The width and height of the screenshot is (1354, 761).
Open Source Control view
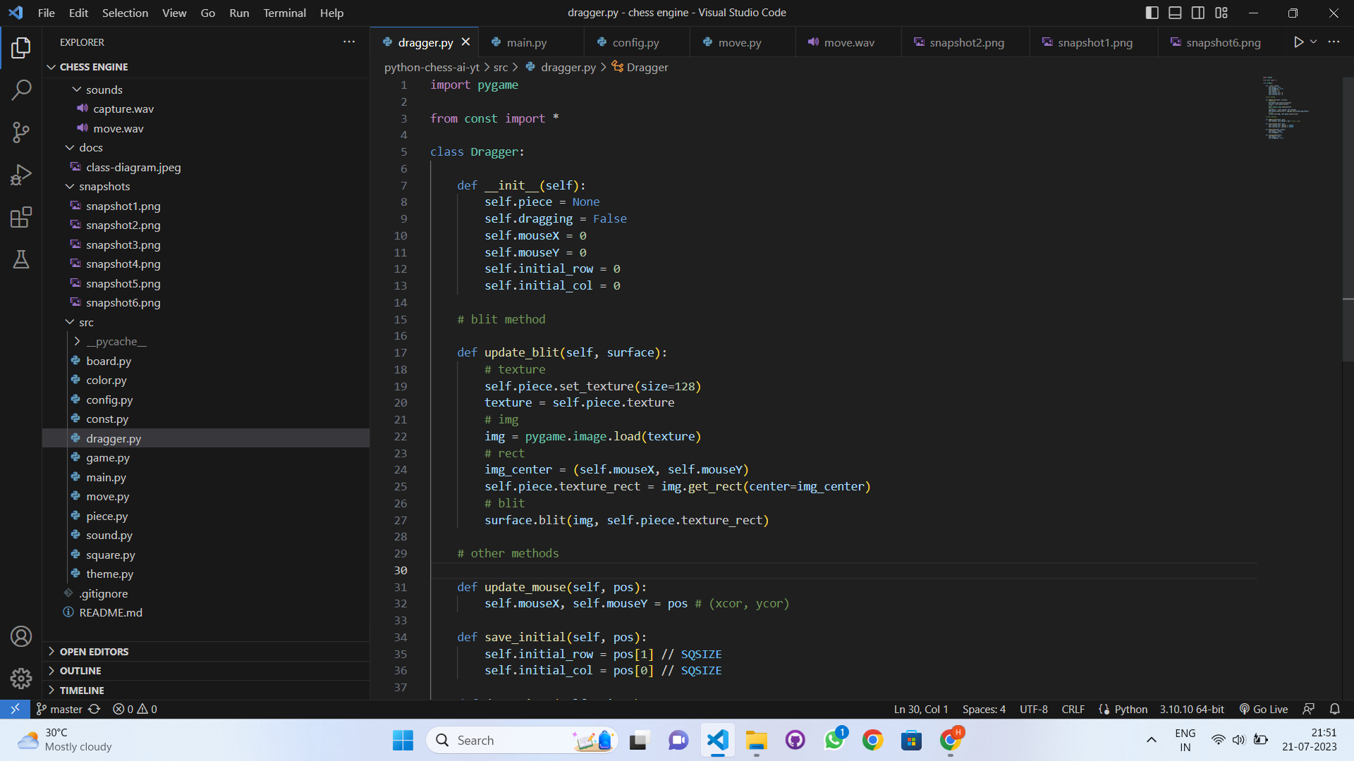(21, 132)
